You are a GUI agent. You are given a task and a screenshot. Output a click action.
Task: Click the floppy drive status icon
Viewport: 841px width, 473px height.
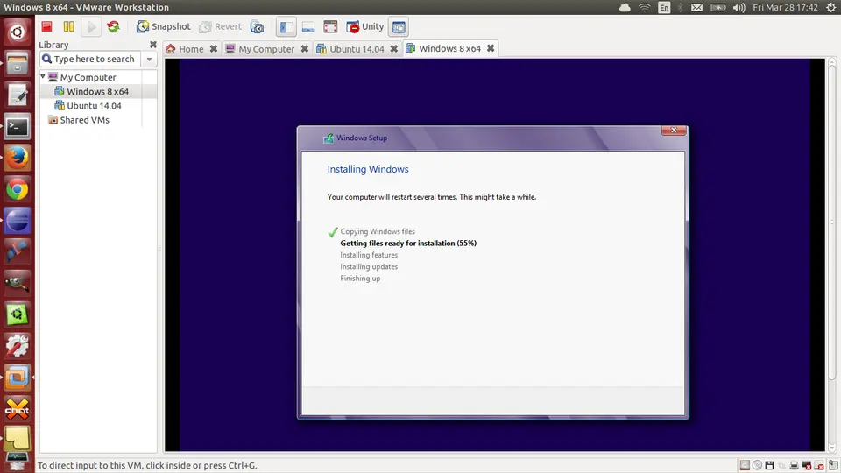pos(770,465)
